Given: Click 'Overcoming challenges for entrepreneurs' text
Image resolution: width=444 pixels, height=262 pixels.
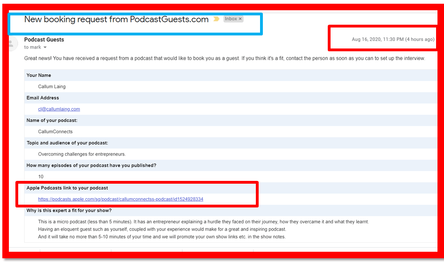Looking at the screenshot, I should tap(82, 154).
